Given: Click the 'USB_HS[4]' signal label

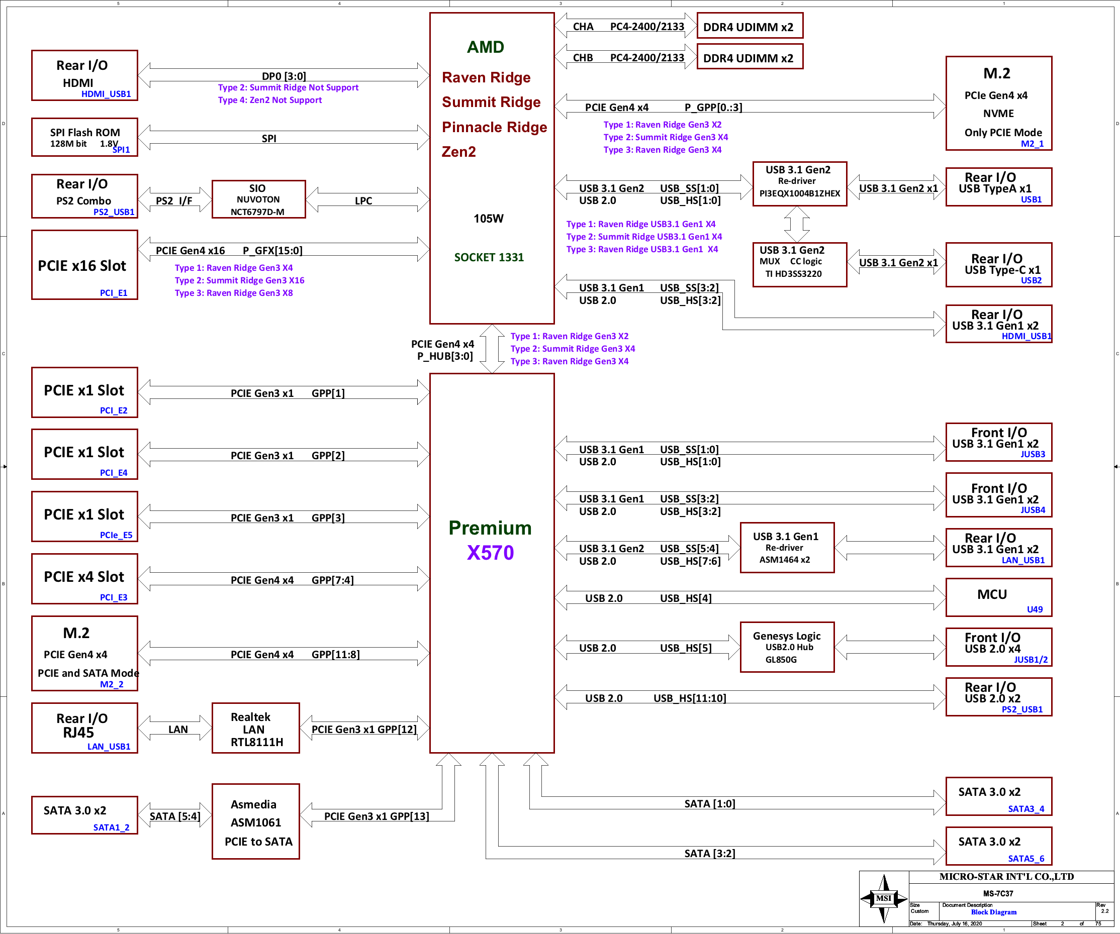Looking at the screenshot, I should (686, 599).
